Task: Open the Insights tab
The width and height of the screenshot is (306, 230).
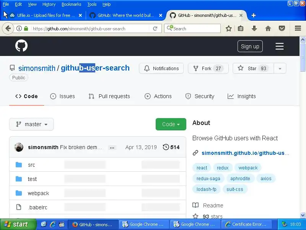Action: [x=242, y=96]
